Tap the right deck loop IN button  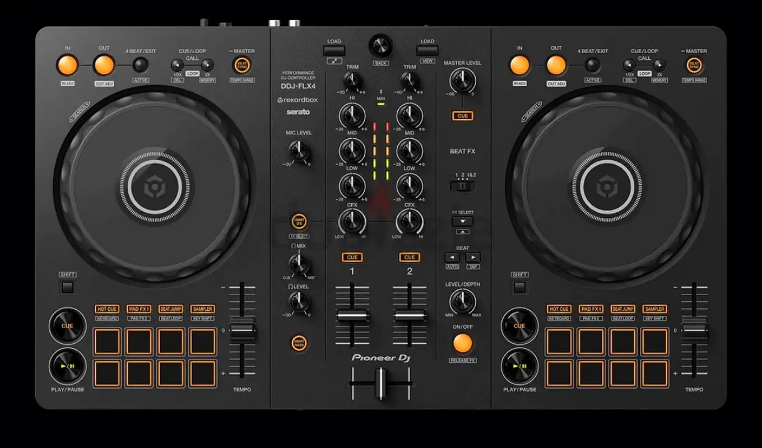coord(519,65)
